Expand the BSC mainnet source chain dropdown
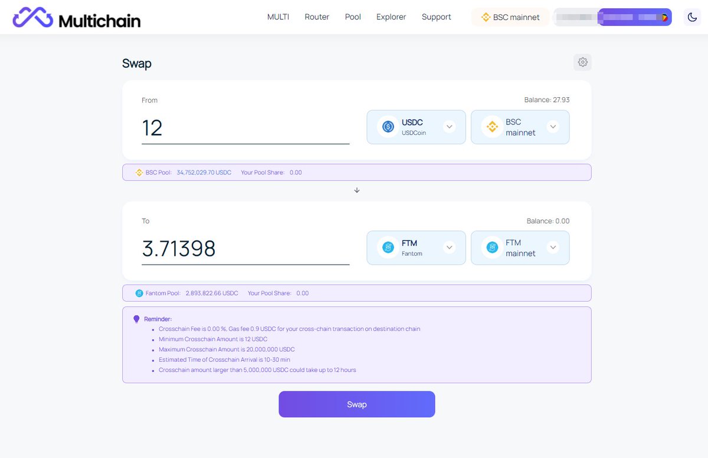Screen dimensions: 708x458 (553, 126)
